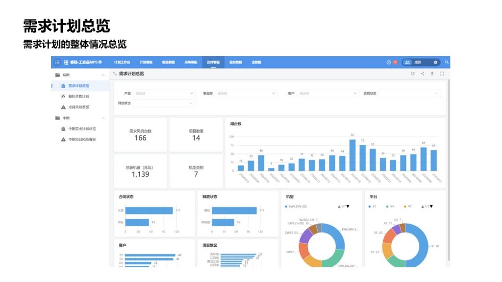The image size is (502, 282).
Task: Click the 55 bar in 释放状态 chart
Action: [x=223, y=222]
